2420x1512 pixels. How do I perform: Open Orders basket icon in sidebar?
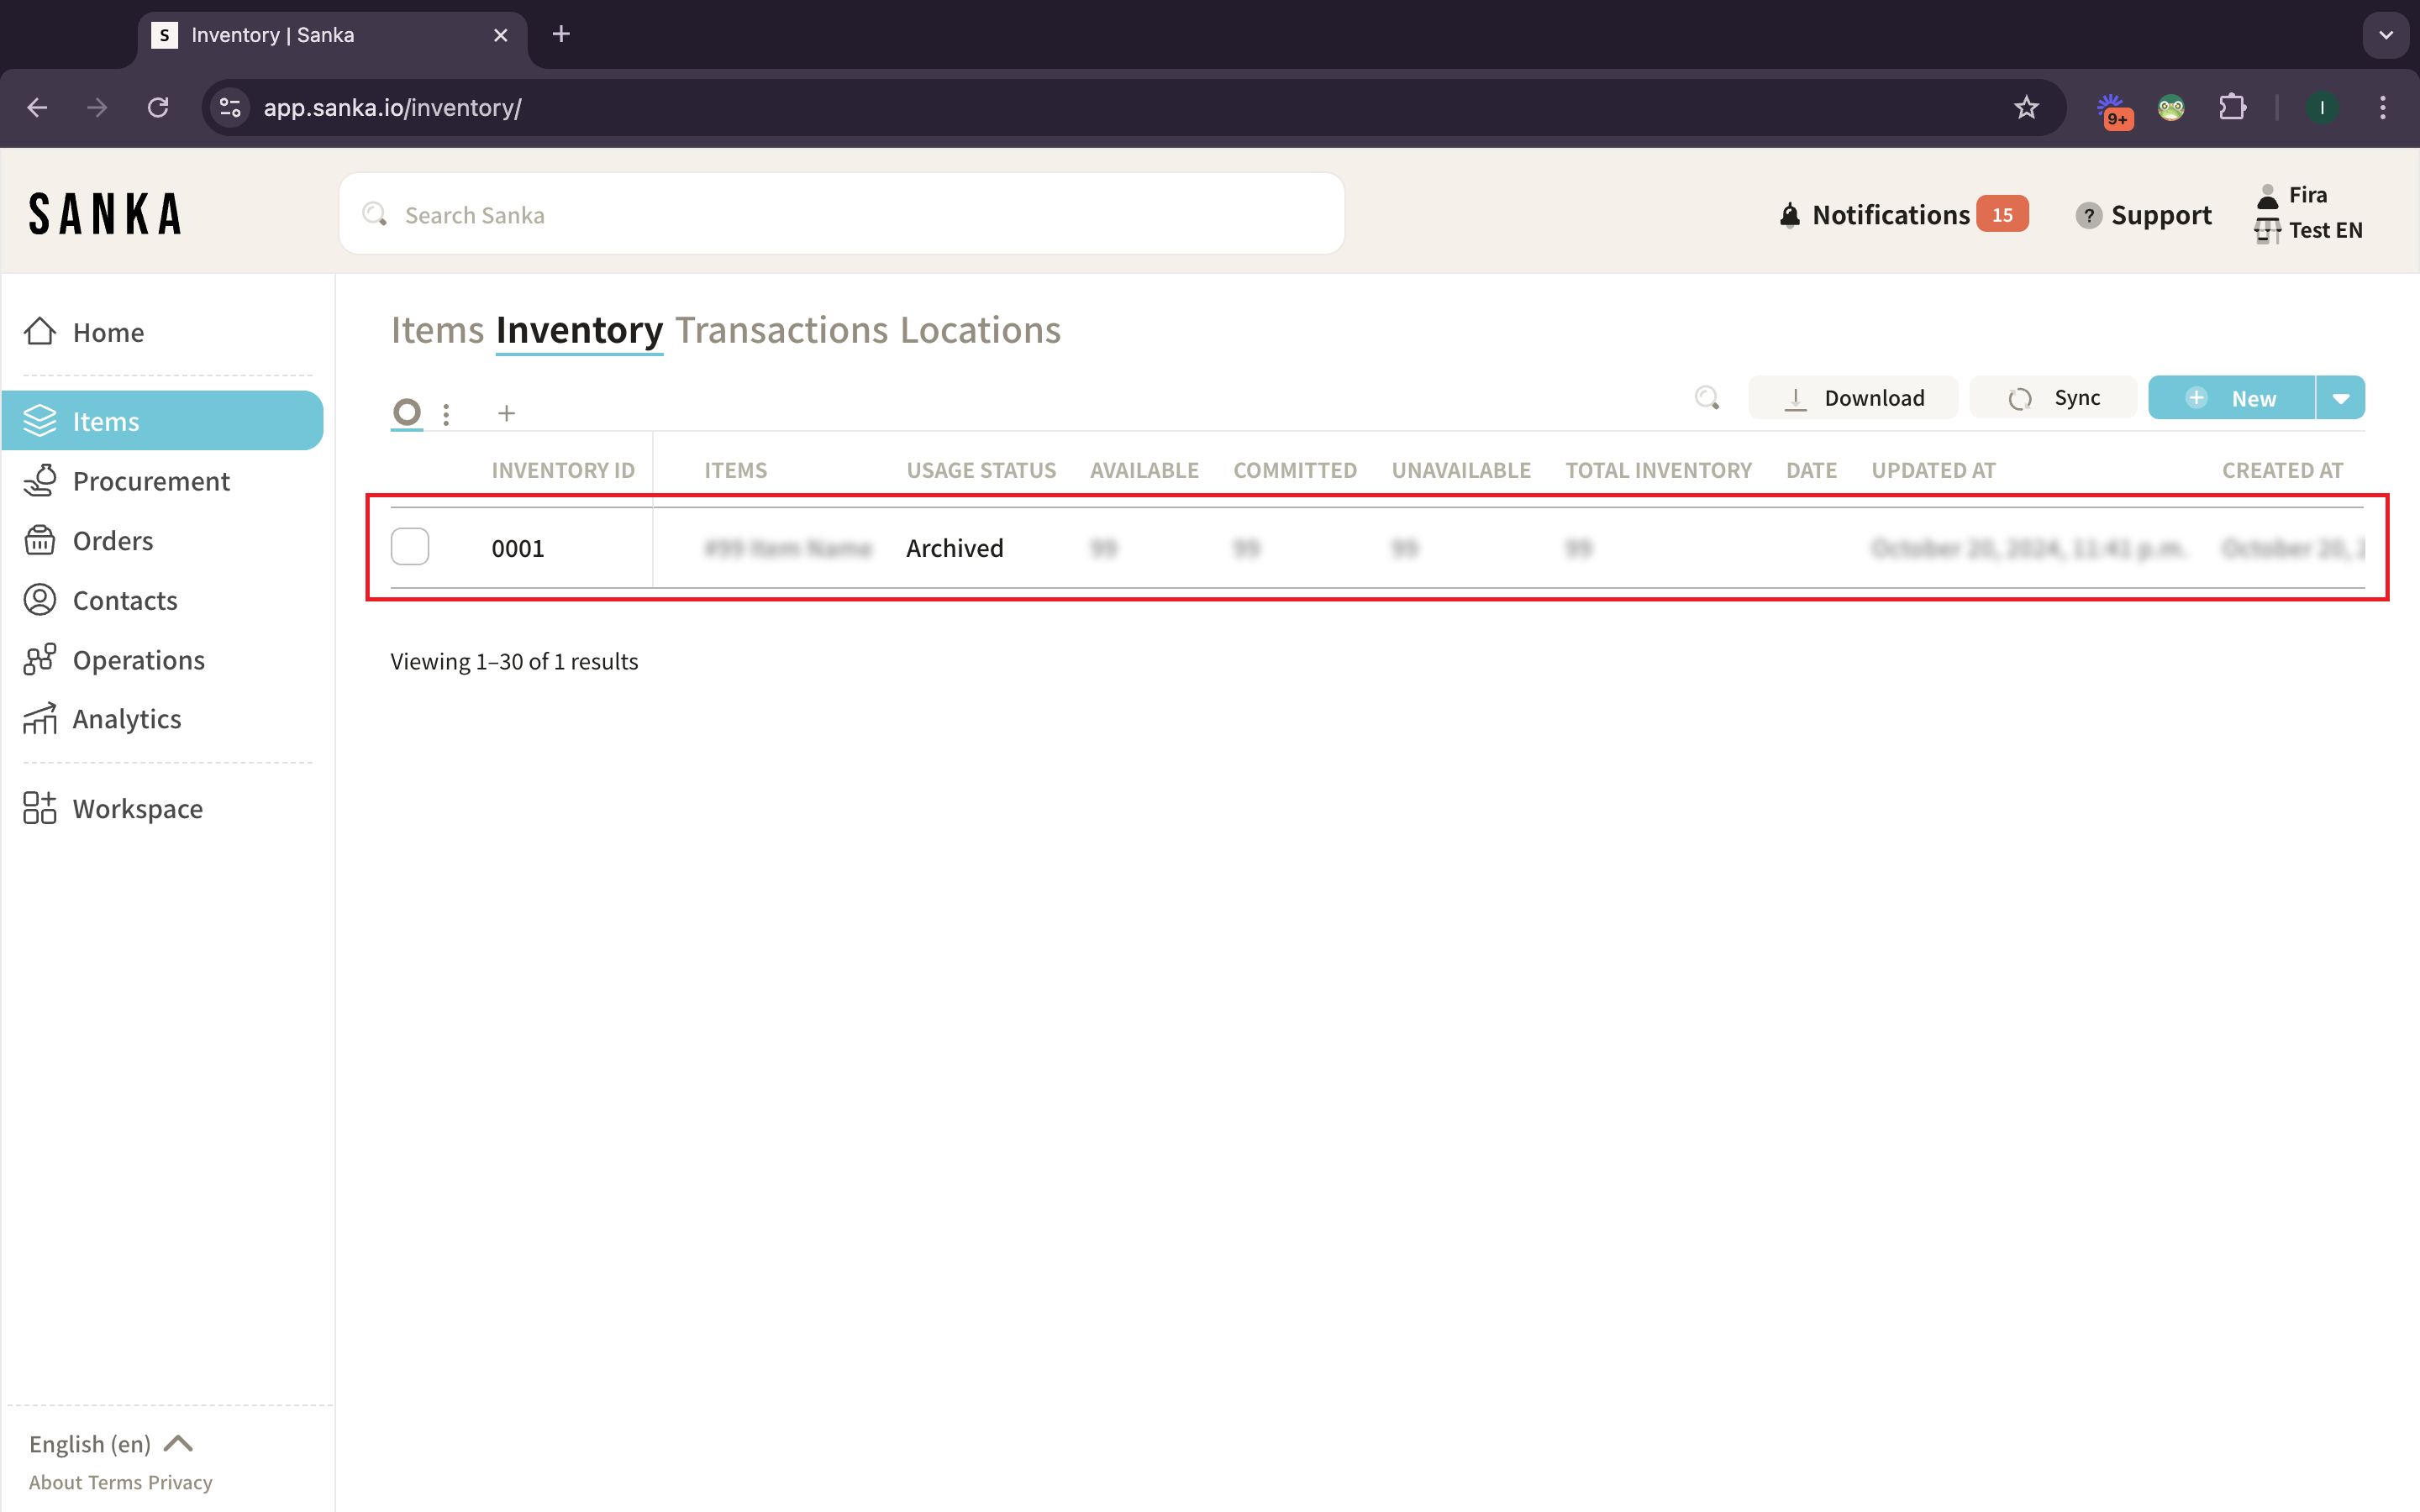[40, 541]
